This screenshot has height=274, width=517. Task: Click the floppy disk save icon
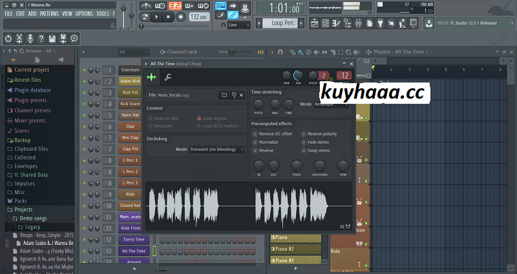click(x=52, y=39)
